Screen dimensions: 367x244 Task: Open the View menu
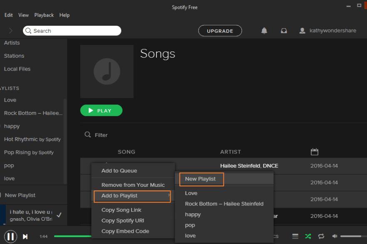point(23,15)
